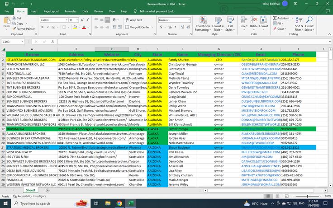Click the Copy button
Image resolution: width=333 pixels, height=208 pixels.
coord(18,24)
